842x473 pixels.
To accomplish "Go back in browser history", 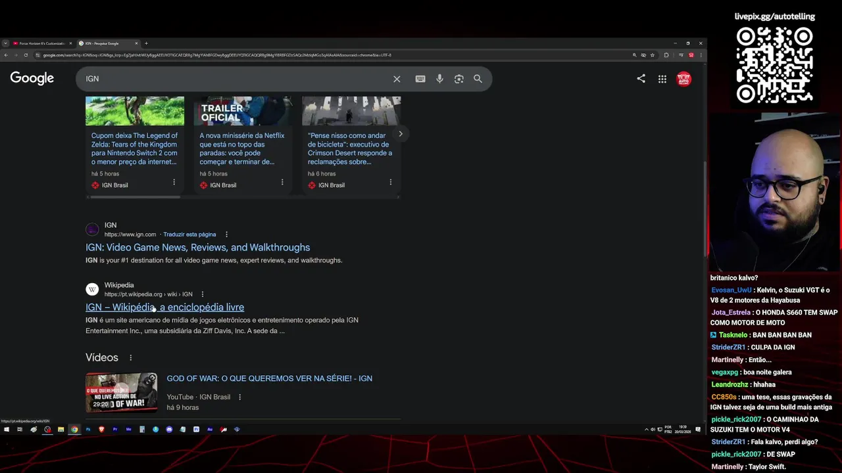I will [6, 55].
